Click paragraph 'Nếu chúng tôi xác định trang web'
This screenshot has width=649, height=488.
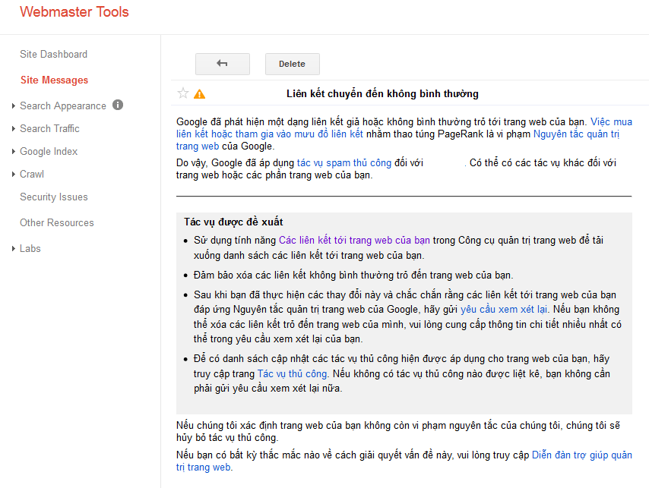point(398,431)
